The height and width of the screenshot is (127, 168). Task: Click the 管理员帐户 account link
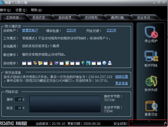tap(30, 31)
